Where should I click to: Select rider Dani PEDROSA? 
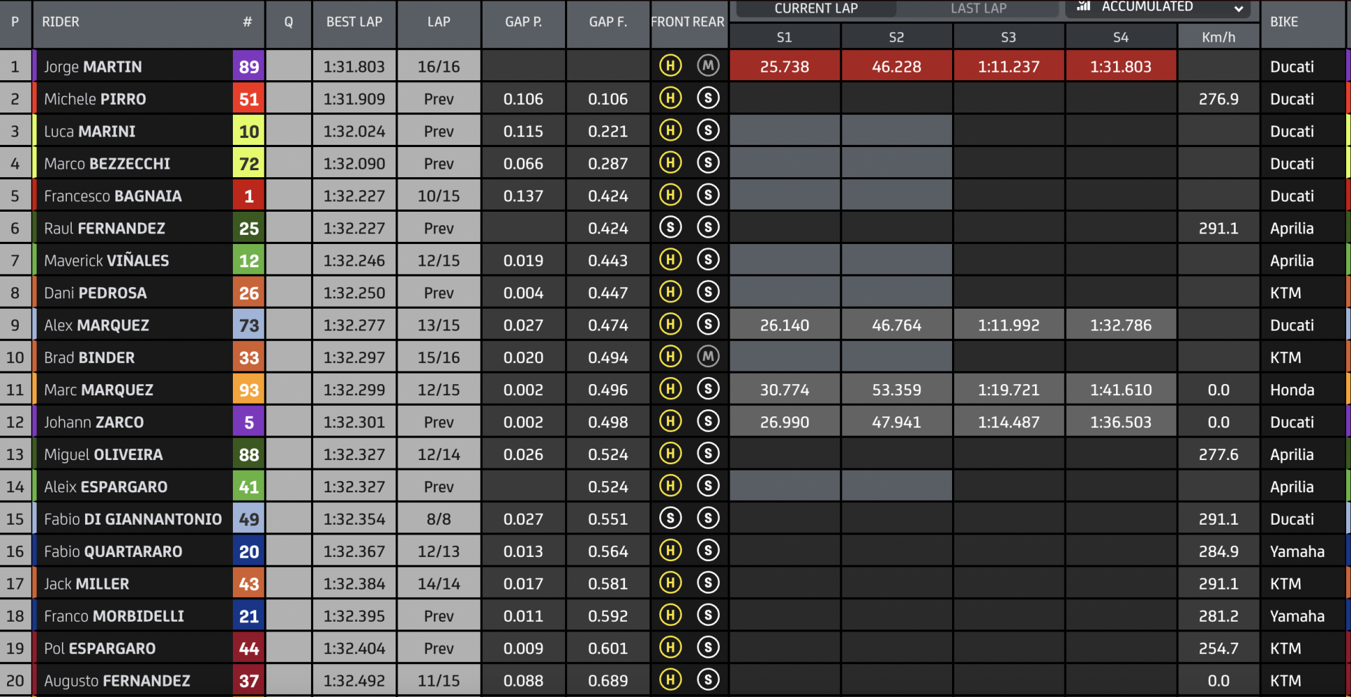95,293
